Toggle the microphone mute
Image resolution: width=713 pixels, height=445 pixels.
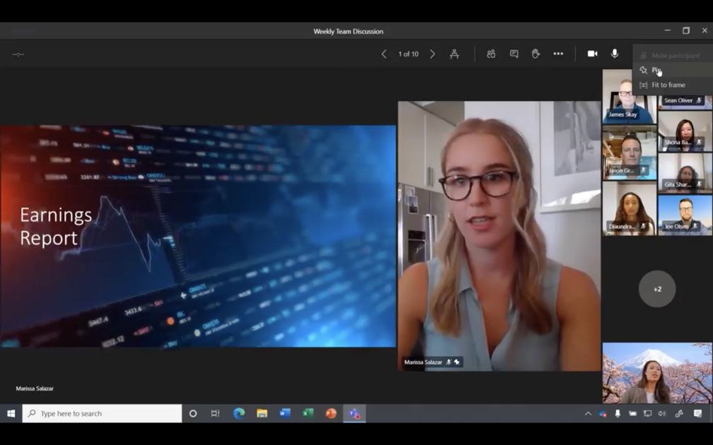click(615, 54)
